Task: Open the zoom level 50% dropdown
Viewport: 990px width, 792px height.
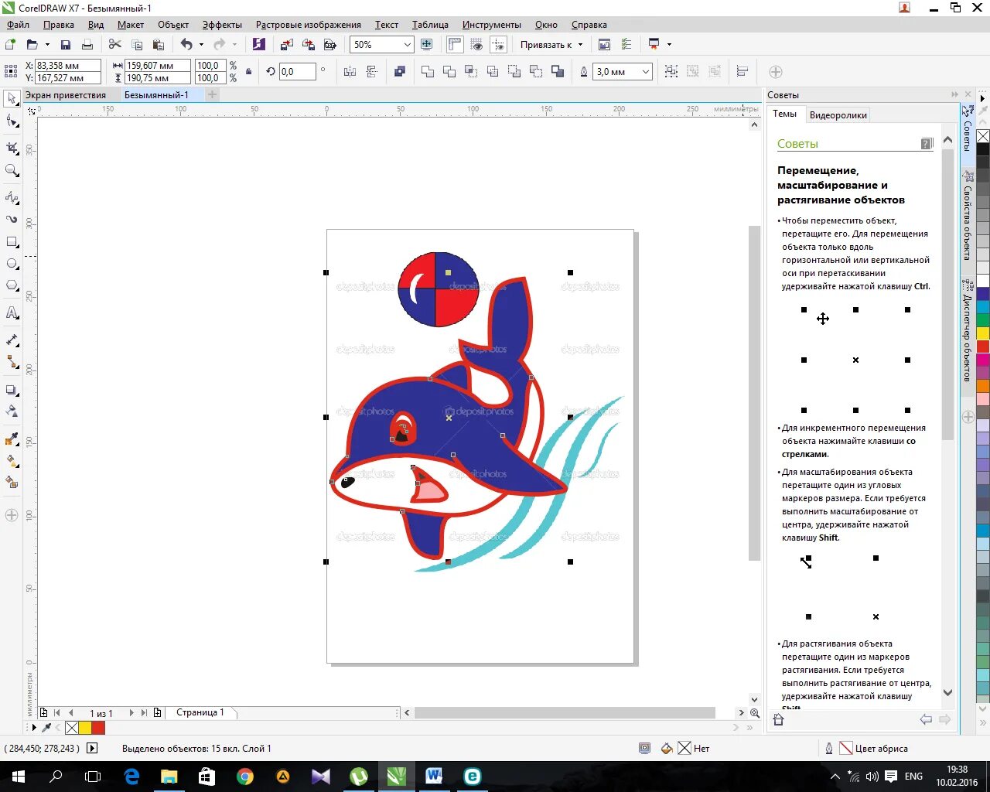Action: [407, 45]
